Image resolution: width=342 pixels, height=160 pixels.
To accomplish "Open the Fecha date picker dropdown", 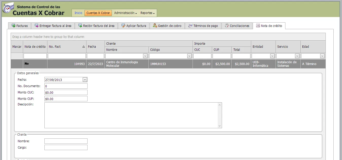I will pyautogui.click(x=85, y=79).
